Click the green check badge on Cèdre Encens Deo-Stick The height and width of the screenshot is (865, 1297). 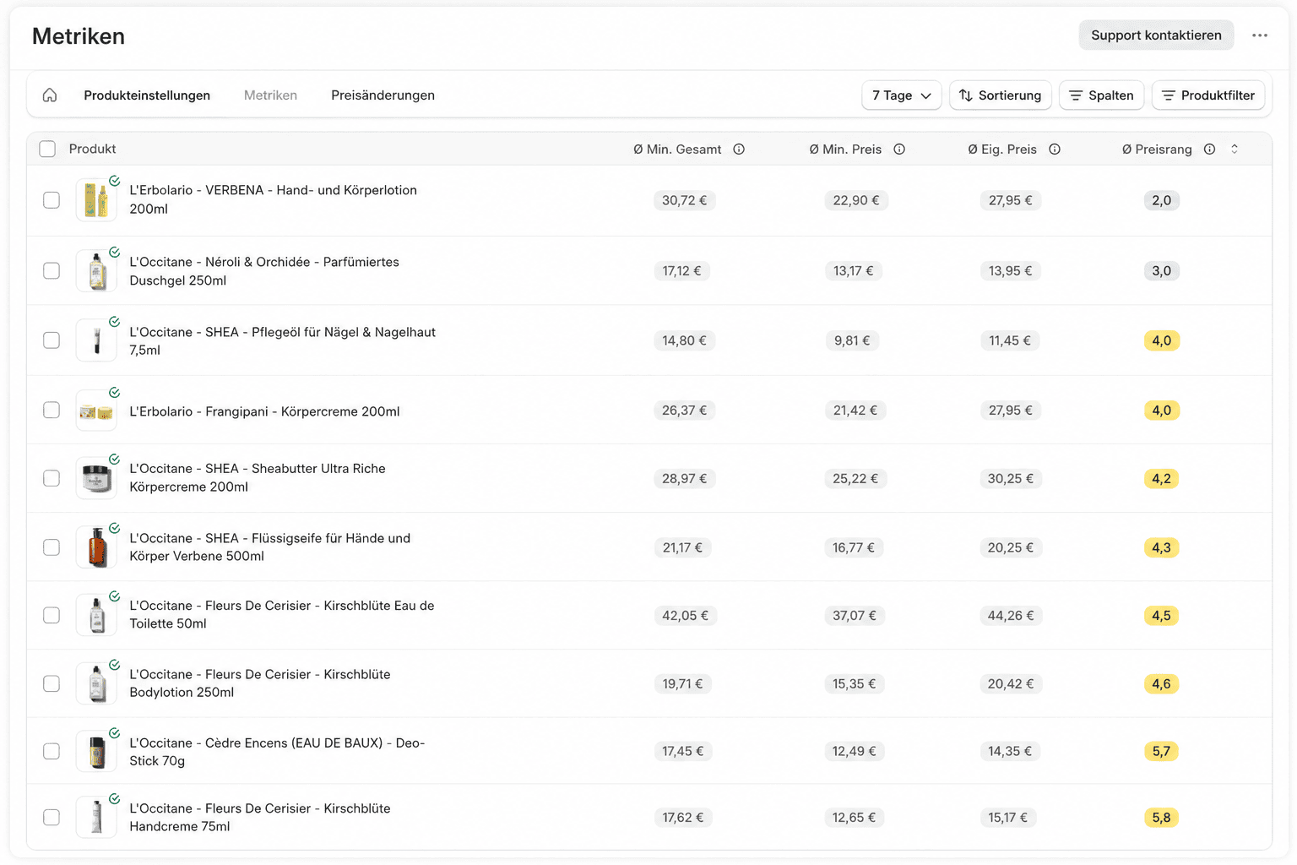point(114,733)
